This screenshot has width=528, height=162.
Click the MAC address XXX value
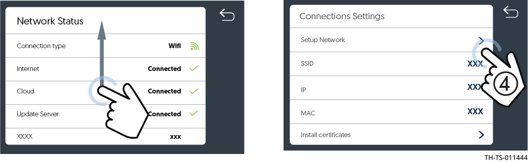[475, 111]
